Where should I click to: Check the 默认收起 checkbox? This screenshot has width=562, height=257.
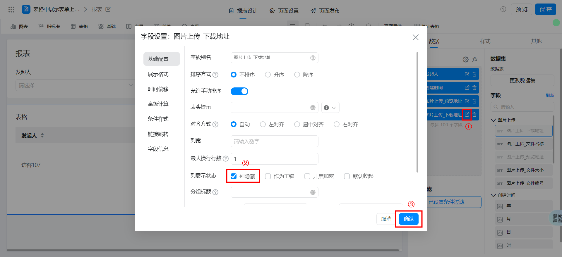(347, 176)
